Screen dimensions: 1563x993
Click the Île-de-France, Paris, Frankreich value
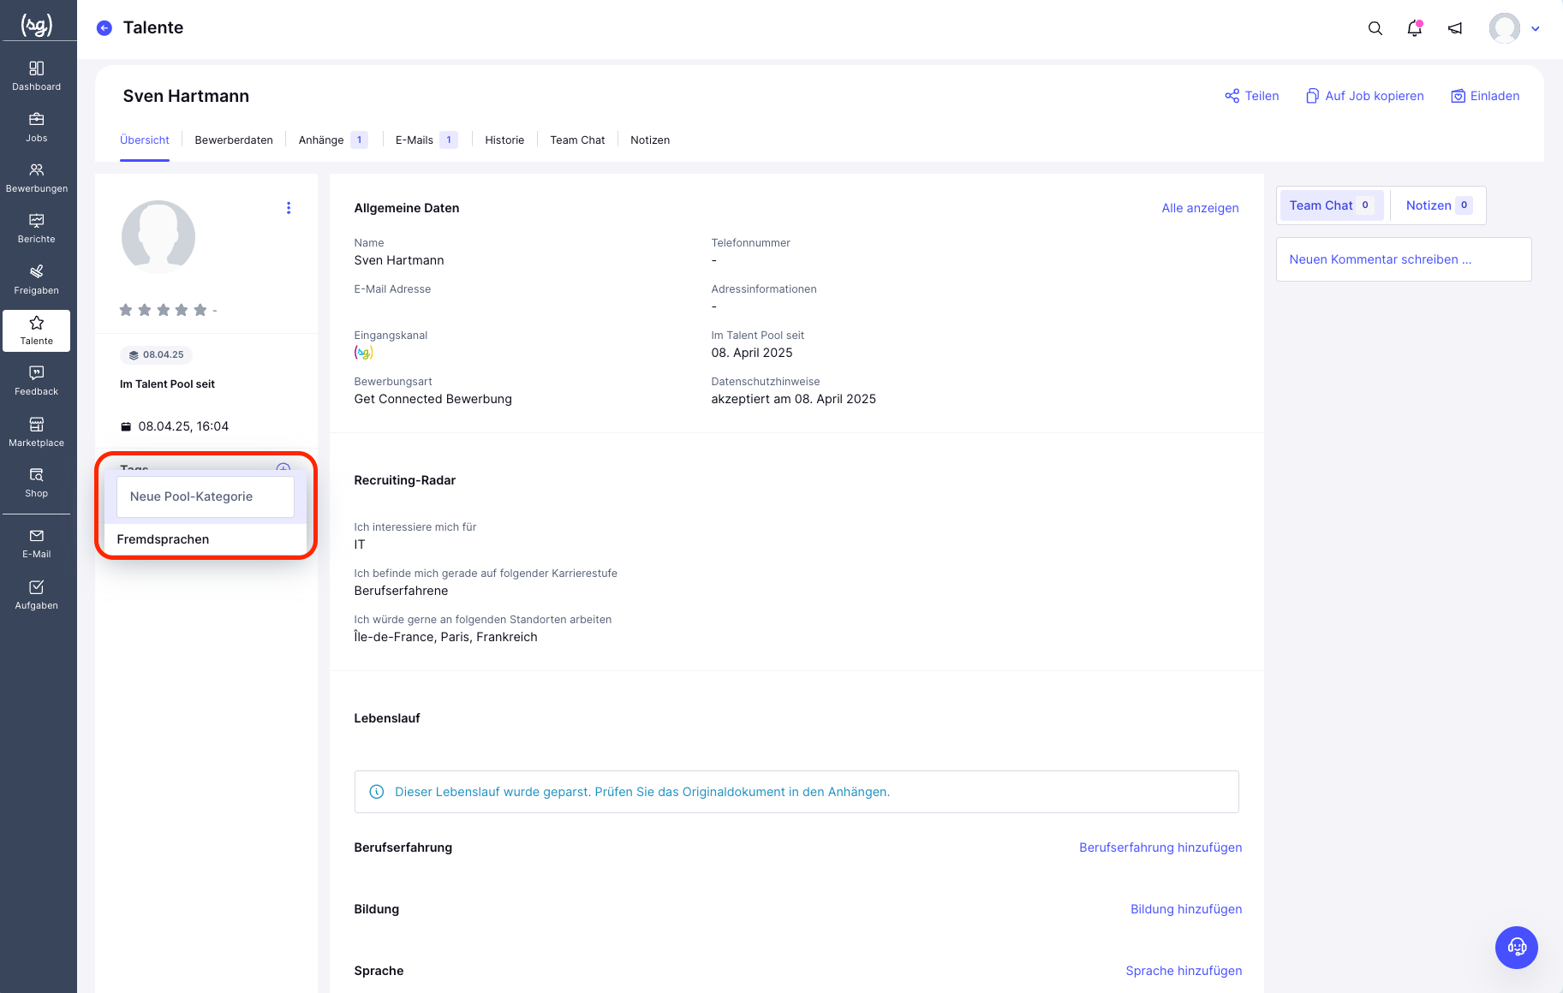coord(446,637)
